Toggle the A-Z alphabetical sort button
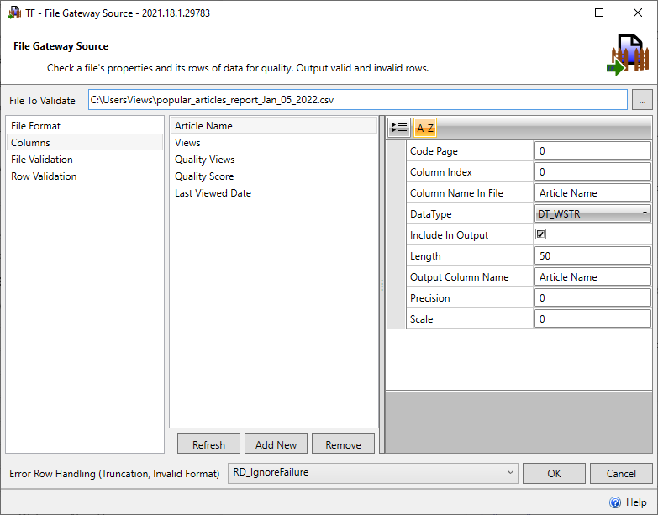This screenshot has width=658, height=515. (425, 128)
